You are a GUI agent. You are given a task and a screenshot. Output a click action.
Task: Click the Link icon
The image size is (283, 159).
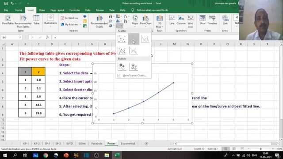(x=225, y=20)
